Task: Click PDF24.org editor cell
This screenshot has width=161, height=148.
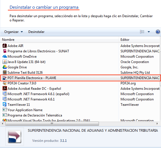Action: coord(128,83)
